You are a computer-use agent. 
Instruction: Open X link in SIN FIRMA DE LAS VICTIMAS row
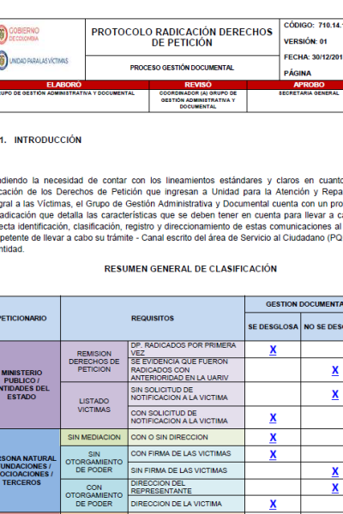(x=334, y=471)
